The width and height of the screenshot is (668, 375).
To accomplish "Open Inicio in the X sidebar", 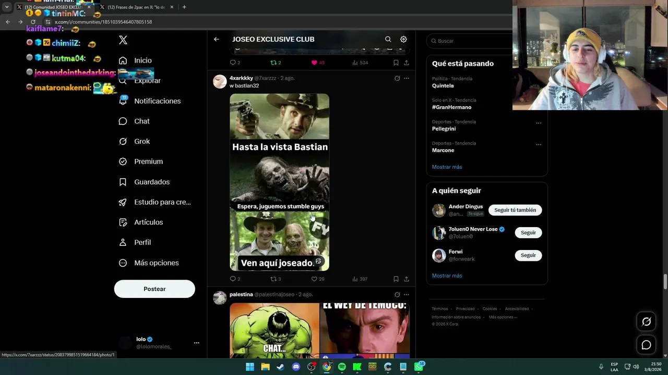I will (136, 60).
